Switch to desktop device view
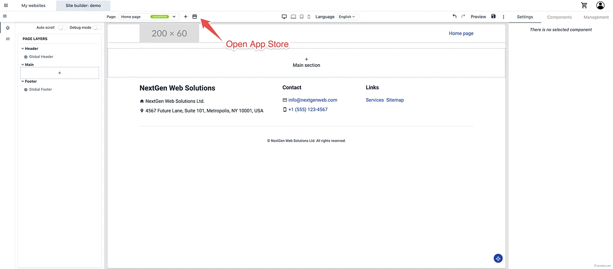This screenshot has width=613, height=269. pos(284,16)
